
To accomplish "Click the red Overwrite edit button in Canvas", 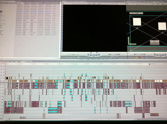I will (140, 58).
